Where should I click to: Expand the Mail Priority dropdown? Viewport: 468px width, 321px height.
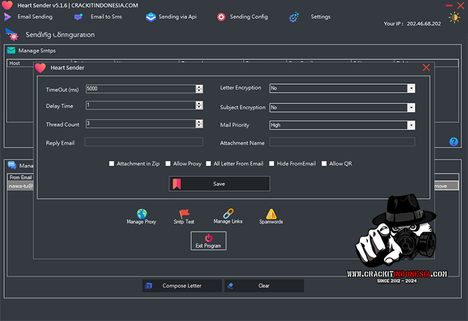point(411,125)
